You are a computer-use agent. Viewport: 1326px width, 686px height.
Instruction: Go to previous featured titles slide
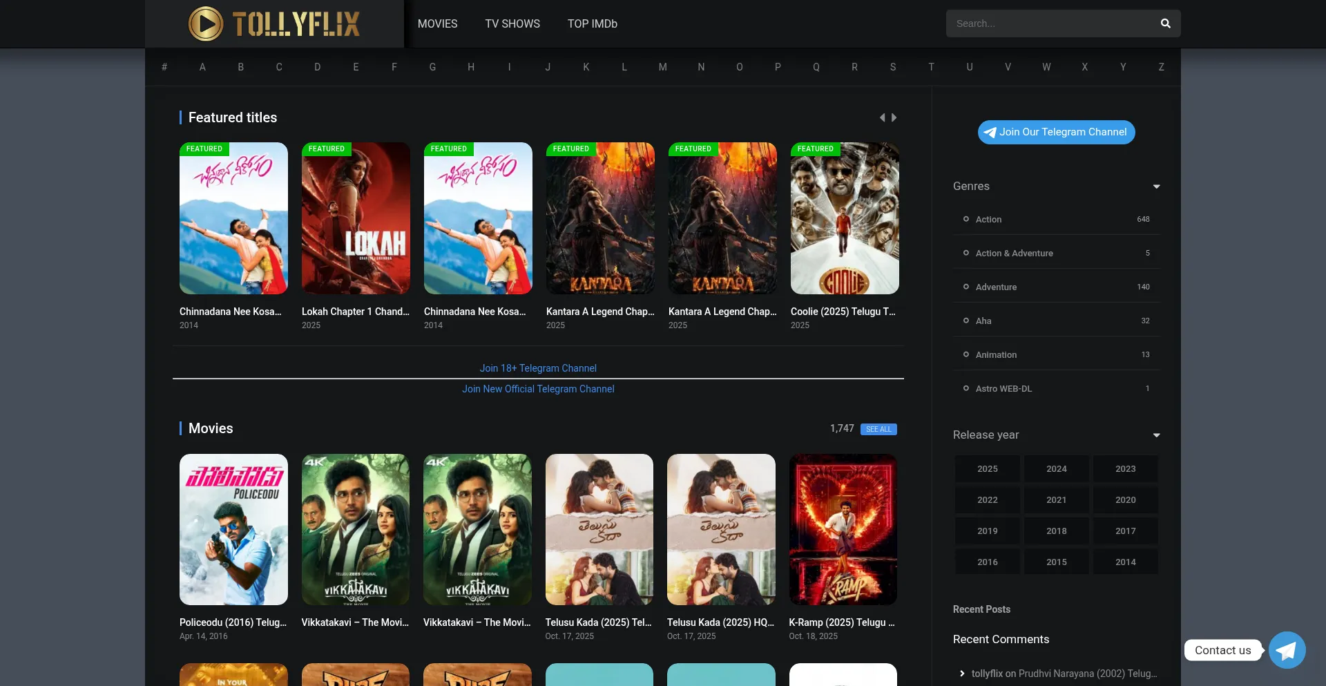click(882, 117)
